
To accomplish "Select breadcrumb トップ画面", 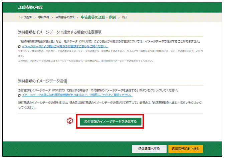I will click(25, 17).
